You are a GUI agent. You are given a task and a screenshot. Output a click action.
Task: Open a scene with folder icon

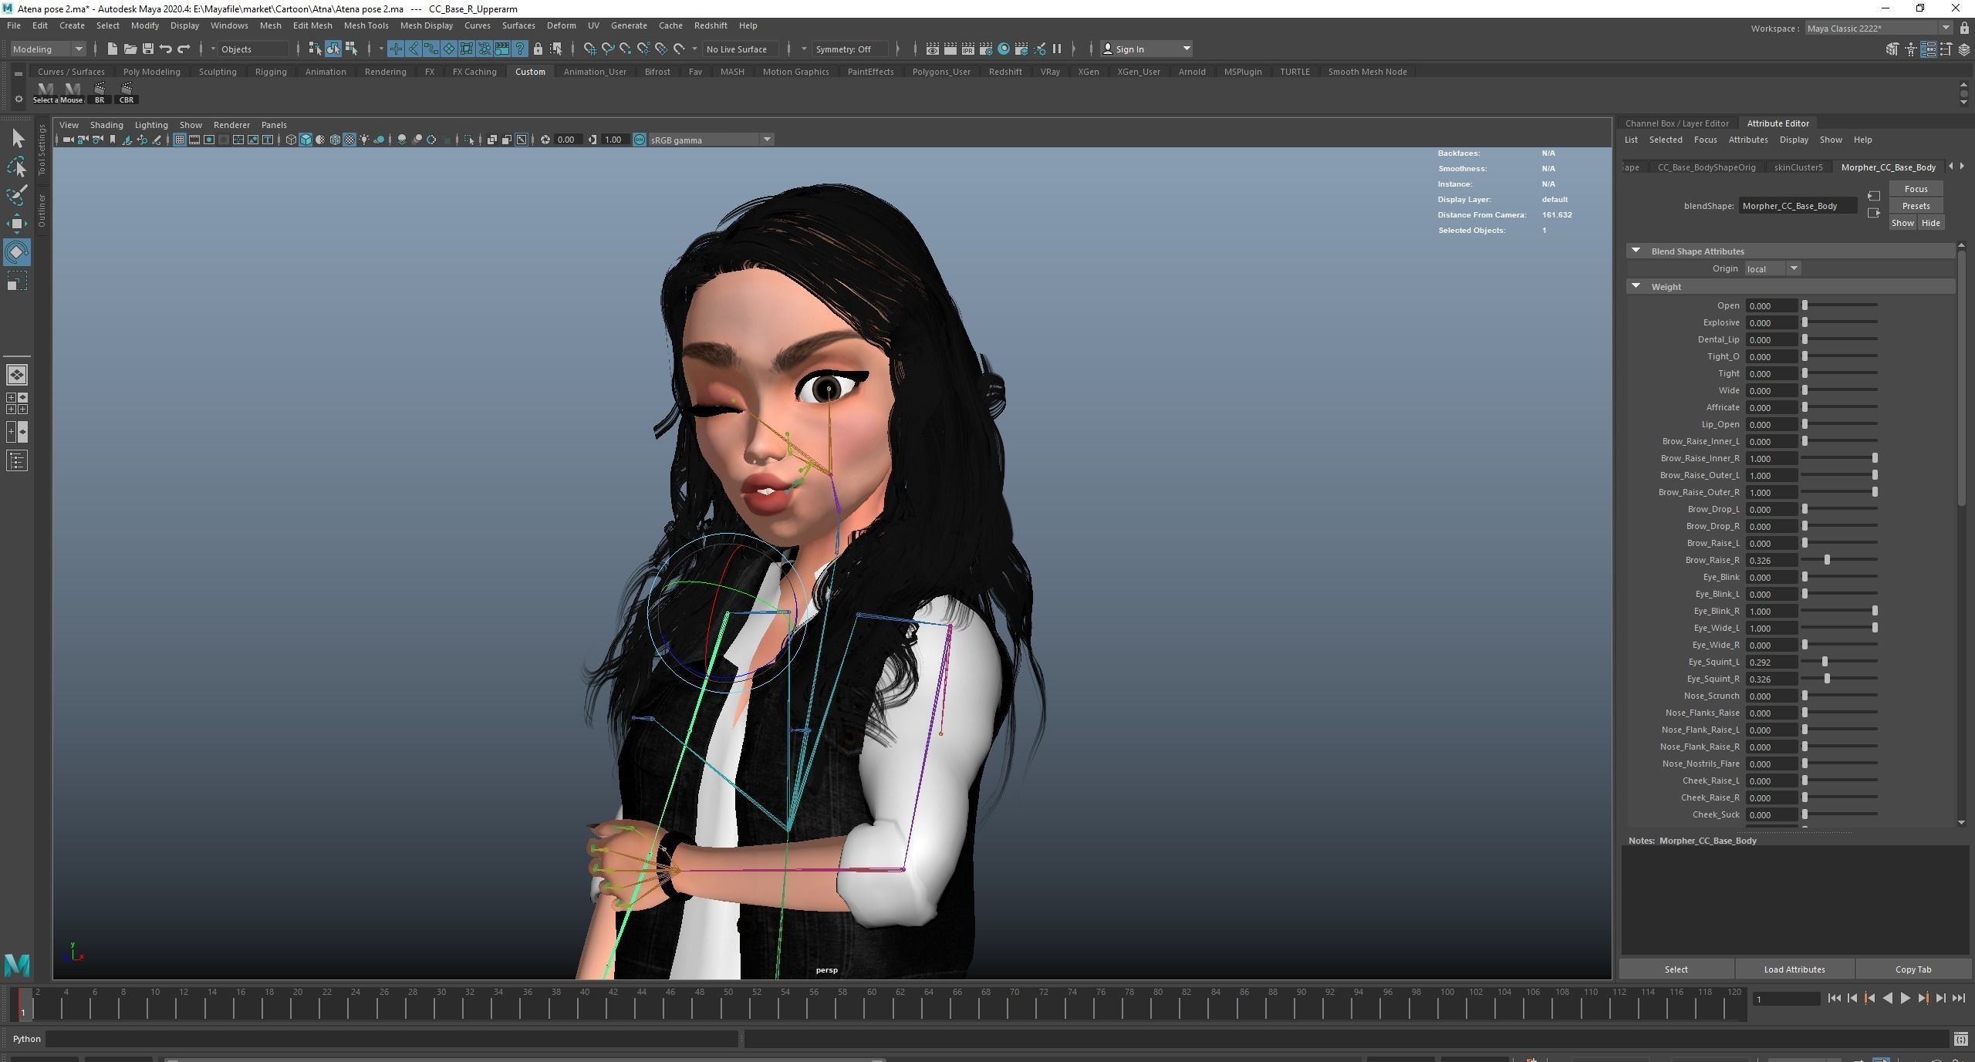point(130,49)
